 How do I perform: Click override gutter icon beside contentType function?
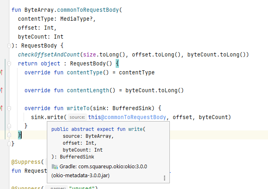pyautogui.click(x=1, y=72)
